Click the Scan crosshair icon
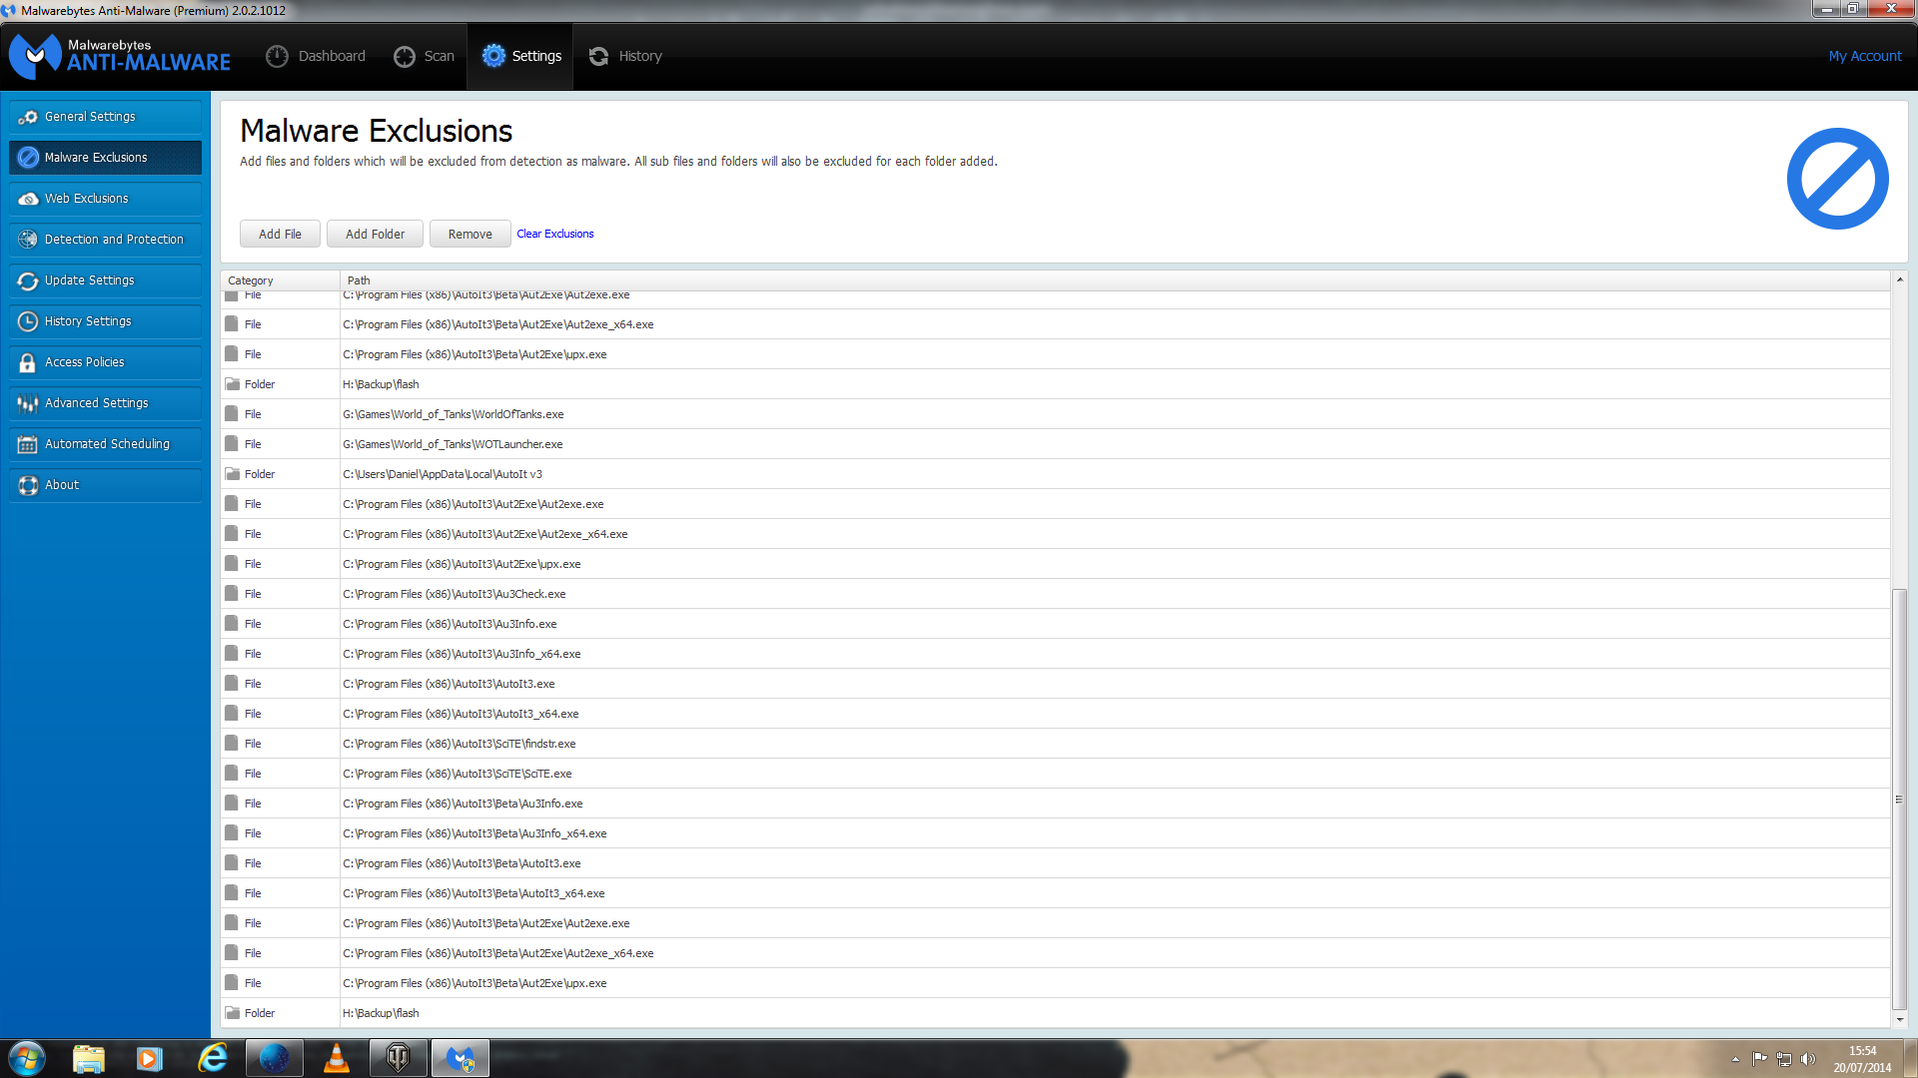Image resolution: width=1918 pixels, height=1078 pixels. click(404, 56)
